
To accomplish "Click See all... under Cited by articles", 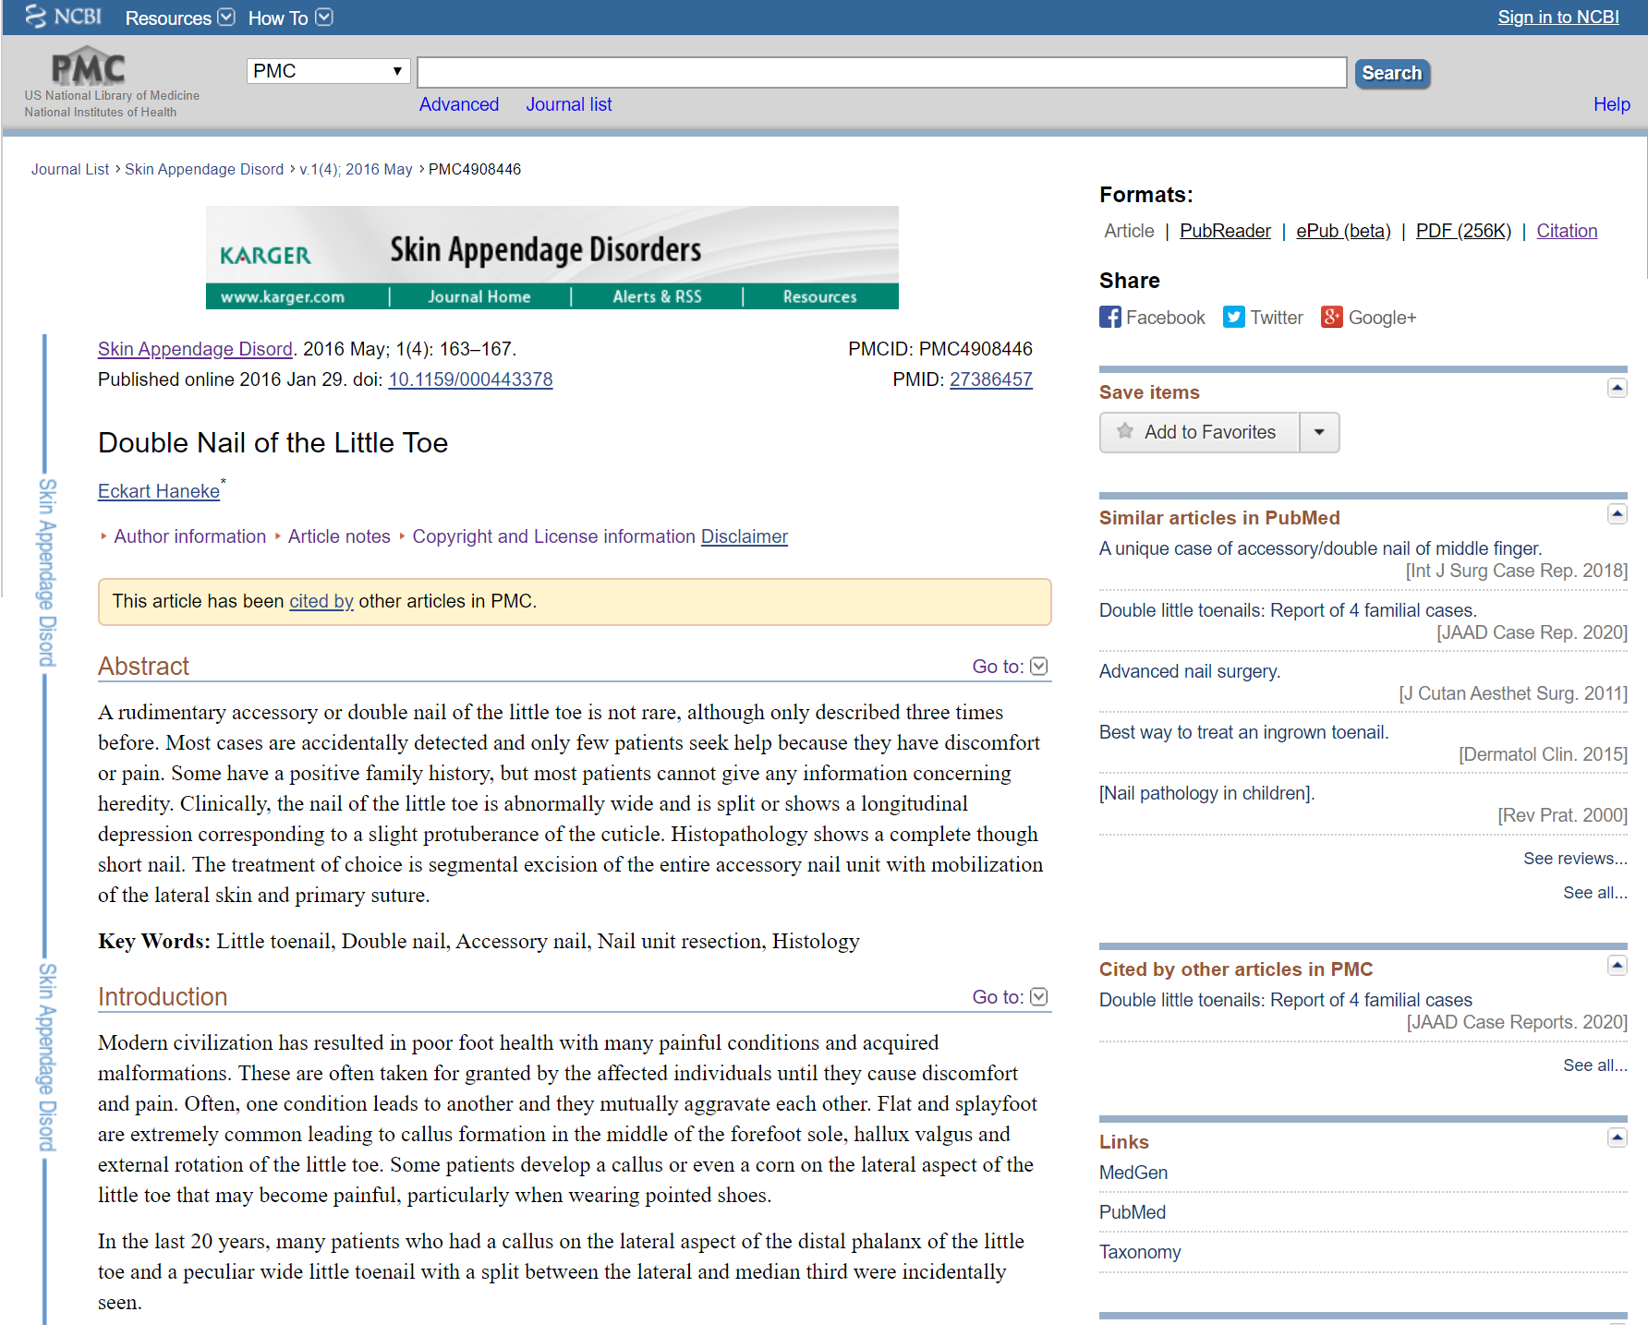I will [1594, 1065].
